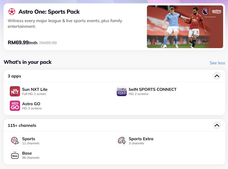Collapse the 115+ channels section
This screenshot has width=228, height=169.
coord(217,125)
